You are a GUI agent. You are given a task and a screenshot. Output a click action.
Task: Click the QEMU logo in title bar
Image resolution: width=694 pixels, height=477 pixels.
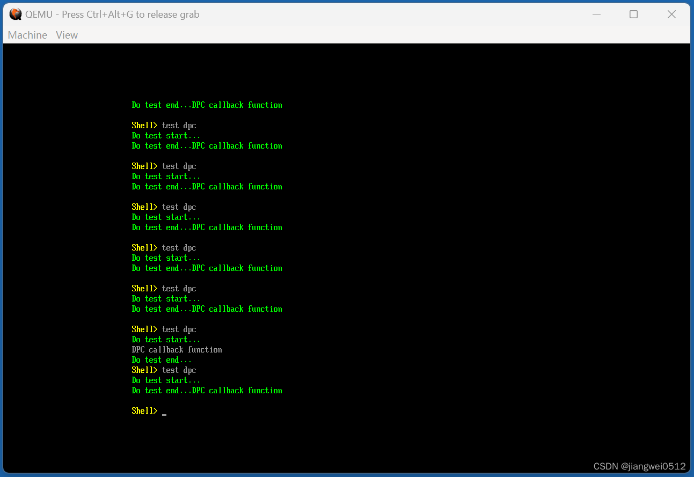point(16,14)
